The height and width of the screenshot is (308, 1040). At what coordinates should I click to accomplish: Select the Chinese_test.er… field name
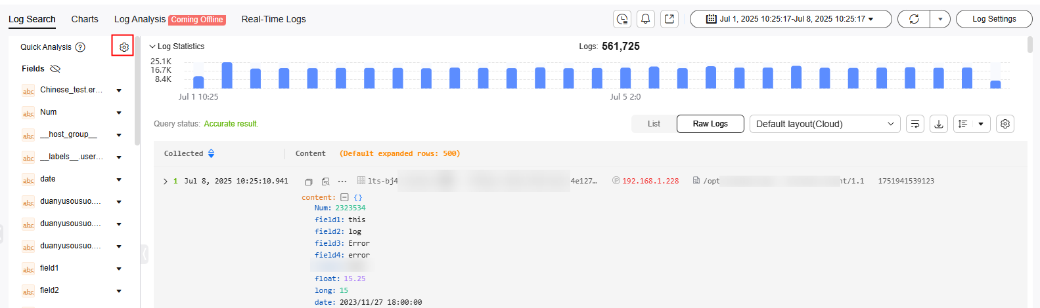[71, 90]
